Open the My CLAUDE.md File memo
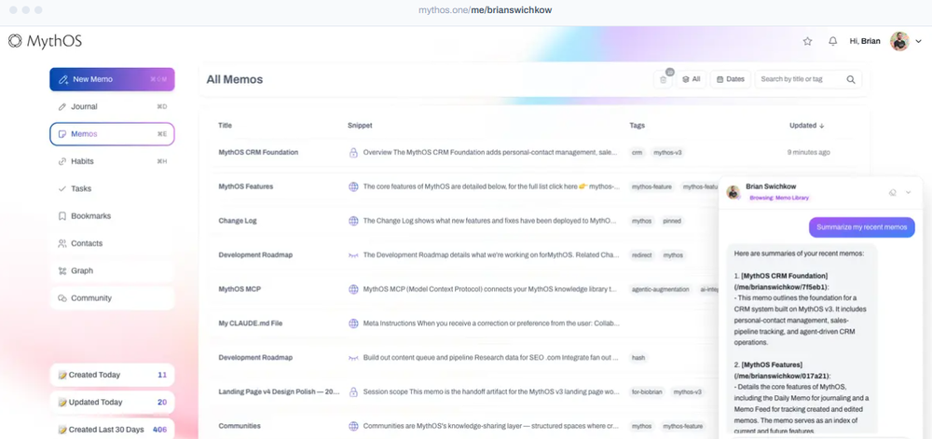The height and width of the screenshot is (439, 932). pos(250,323)
